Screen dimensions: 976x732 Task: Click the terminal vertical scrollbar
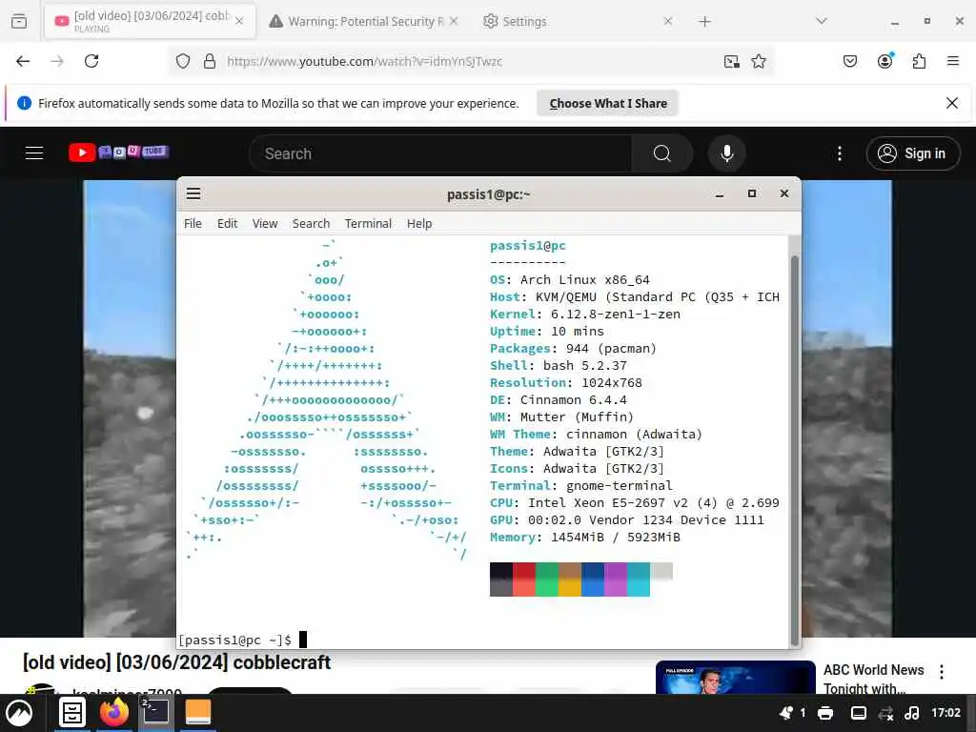point(794,451)
